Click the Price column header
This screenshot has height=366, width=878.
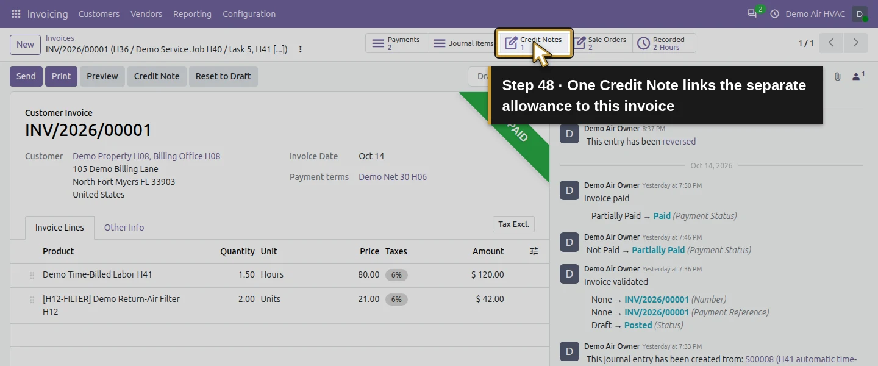pos(369,251)
